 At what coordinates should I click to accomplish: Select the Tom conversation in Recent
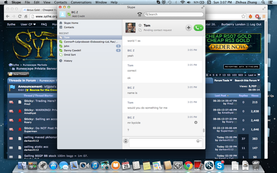click(90, 37)
